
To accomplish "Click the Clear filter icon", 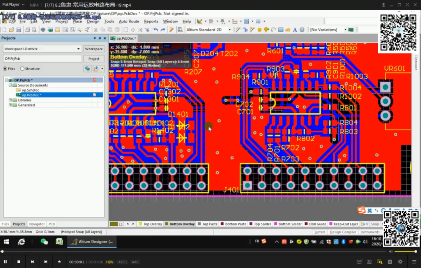I will [147, 30].
